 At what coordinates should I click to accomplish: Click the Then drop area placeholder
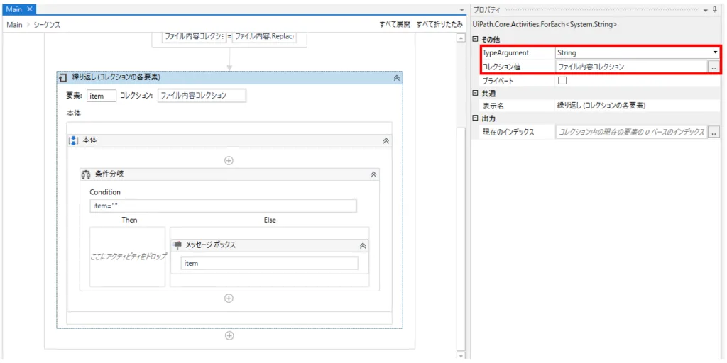[128, 257]
